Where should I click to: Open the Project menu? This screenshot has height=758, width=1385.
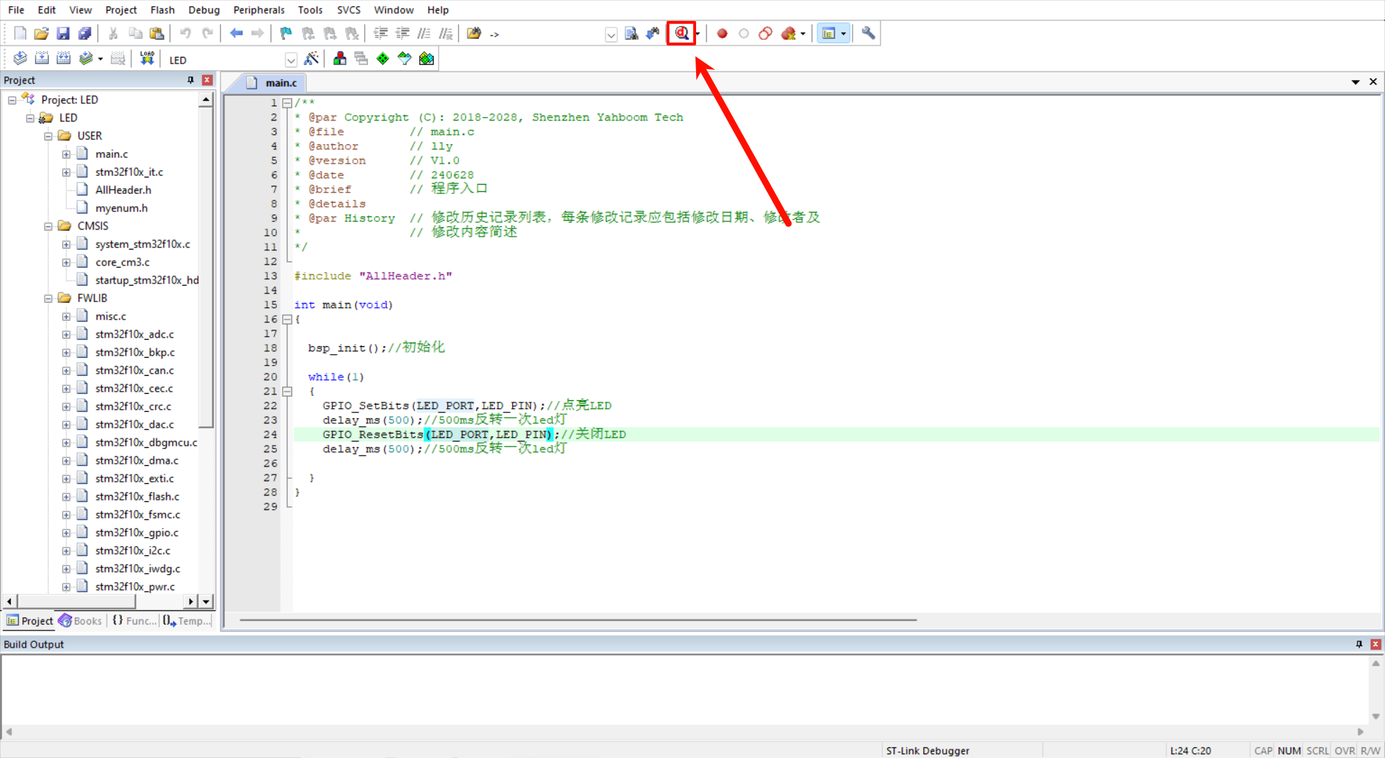click(120, 9)
